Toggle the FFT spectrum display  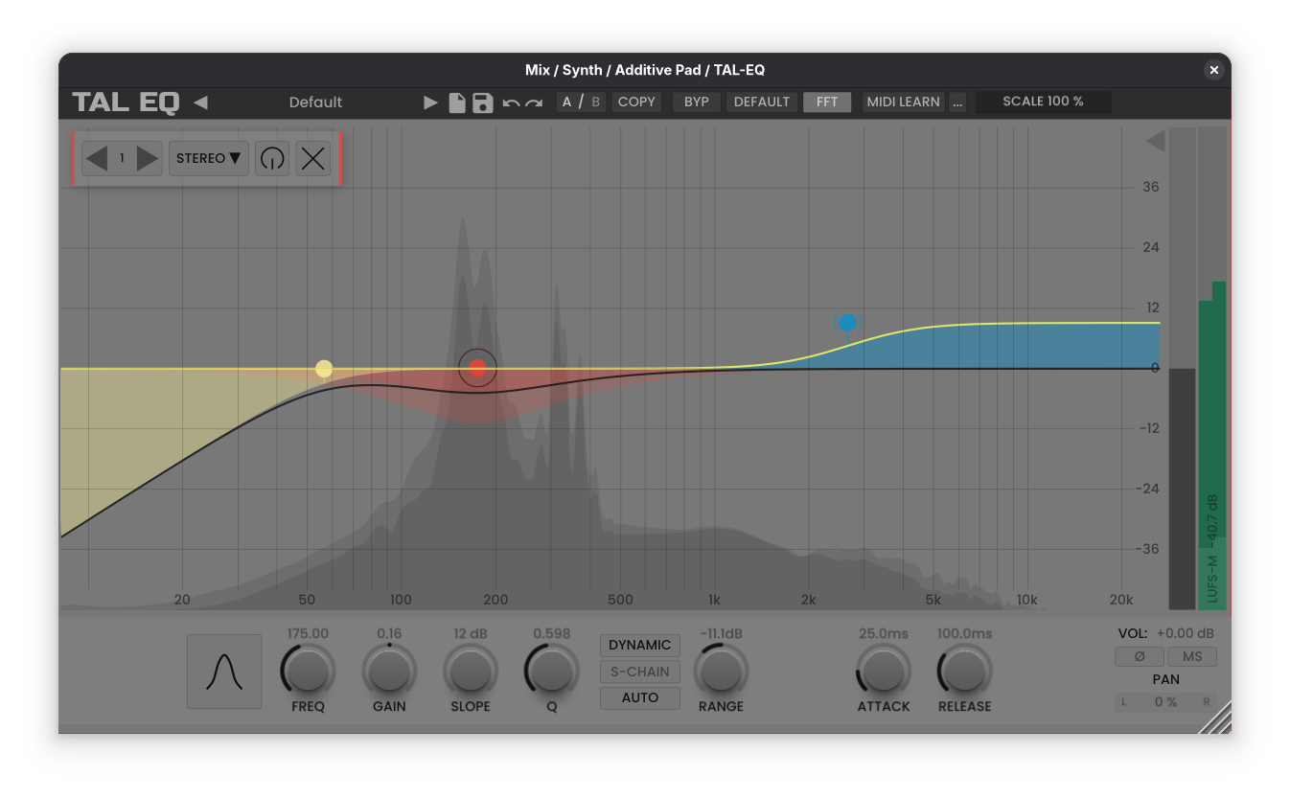tap(826, 102)
